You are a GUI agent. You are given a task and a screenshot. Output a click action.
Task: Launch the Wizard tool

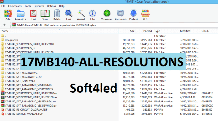[x=80, y=15]
